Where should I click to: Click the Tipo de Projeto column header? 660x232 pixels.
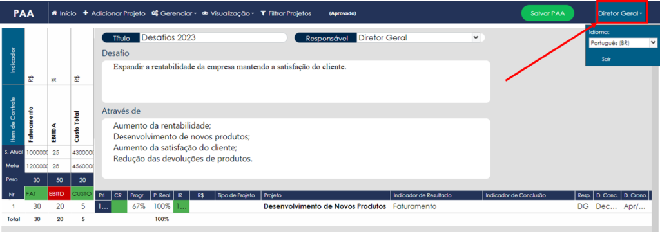click(238, 195)
